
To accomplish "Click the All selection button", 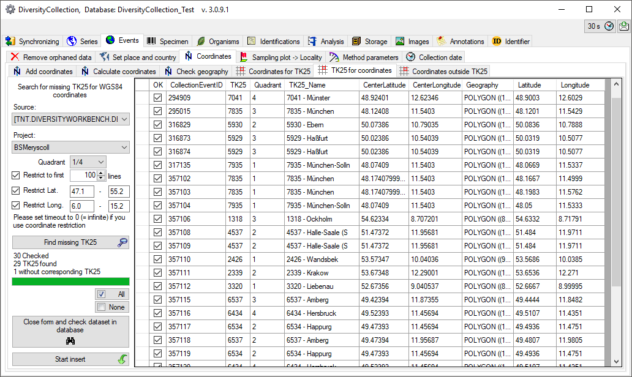I will (112, 294).
